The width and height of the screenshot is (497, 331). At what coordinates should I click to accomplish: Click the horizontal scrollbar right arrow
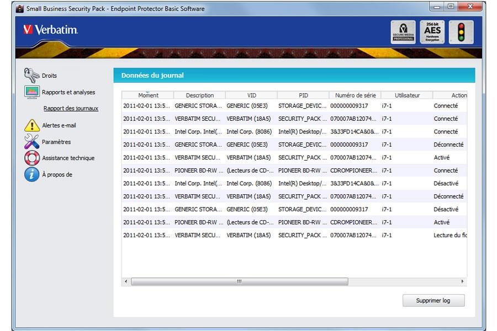(x=463, y=281)
